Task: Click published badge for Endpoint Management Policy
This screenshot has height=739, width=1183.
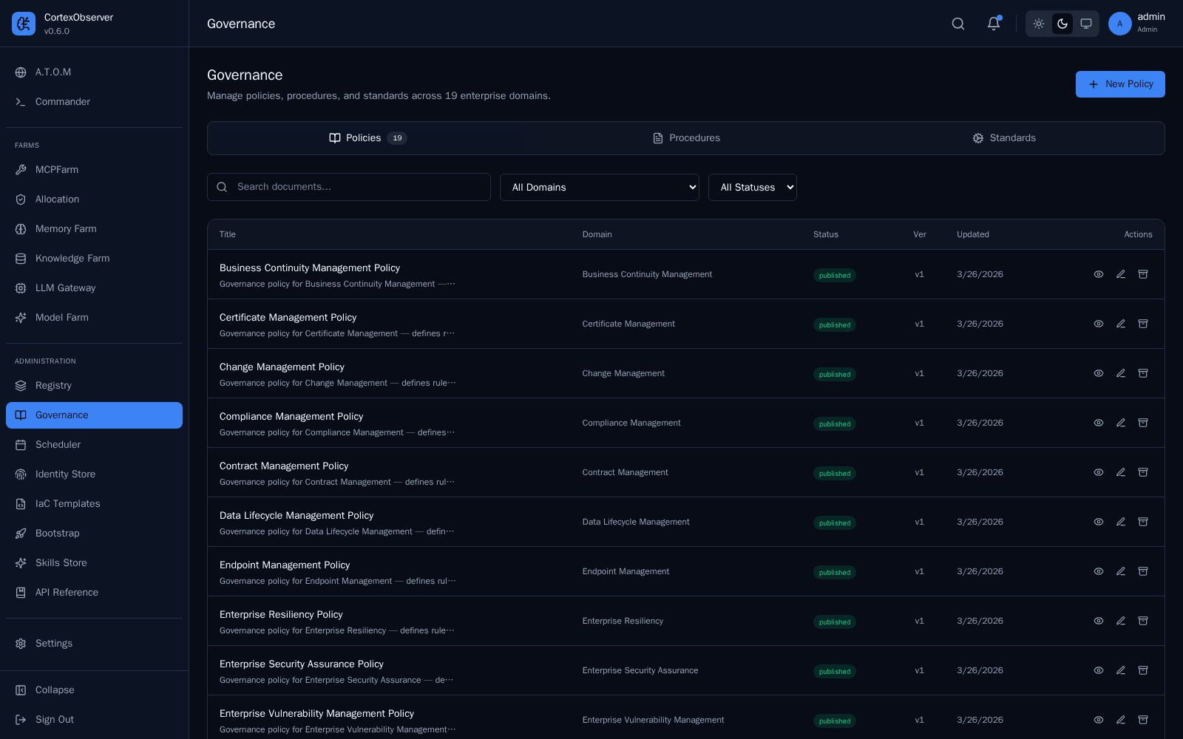Action: click(x=835, y=573)
